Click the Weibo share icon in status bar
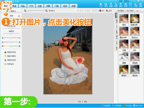The height and width of the screenshot is (108, 144). 102,105
